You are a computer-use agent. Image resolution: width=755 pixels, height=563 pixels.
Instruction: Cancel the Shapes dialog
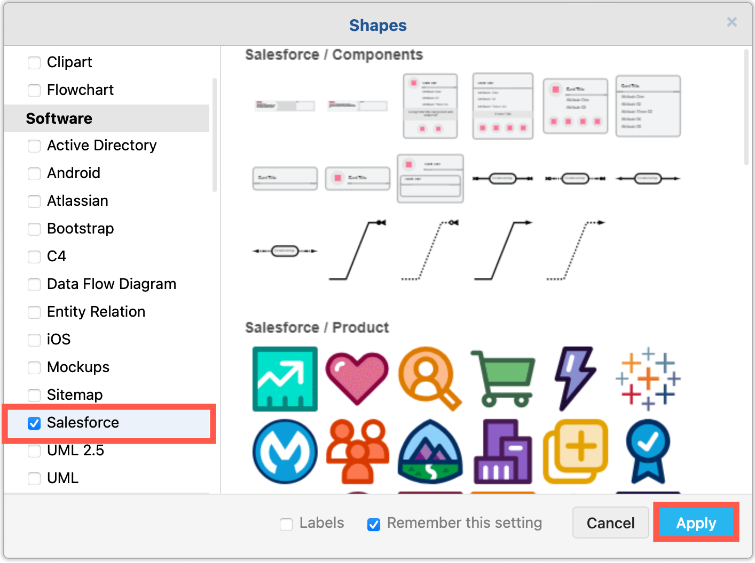(x=610, y=523)
